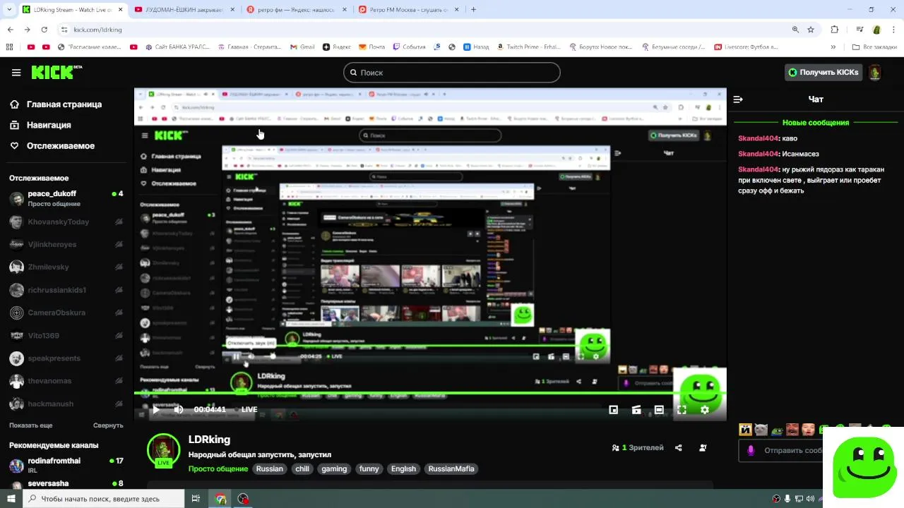Click the Отправить сообщение chat input
The height and width of the screenshot is (508, 904).
tap(792, 450)
